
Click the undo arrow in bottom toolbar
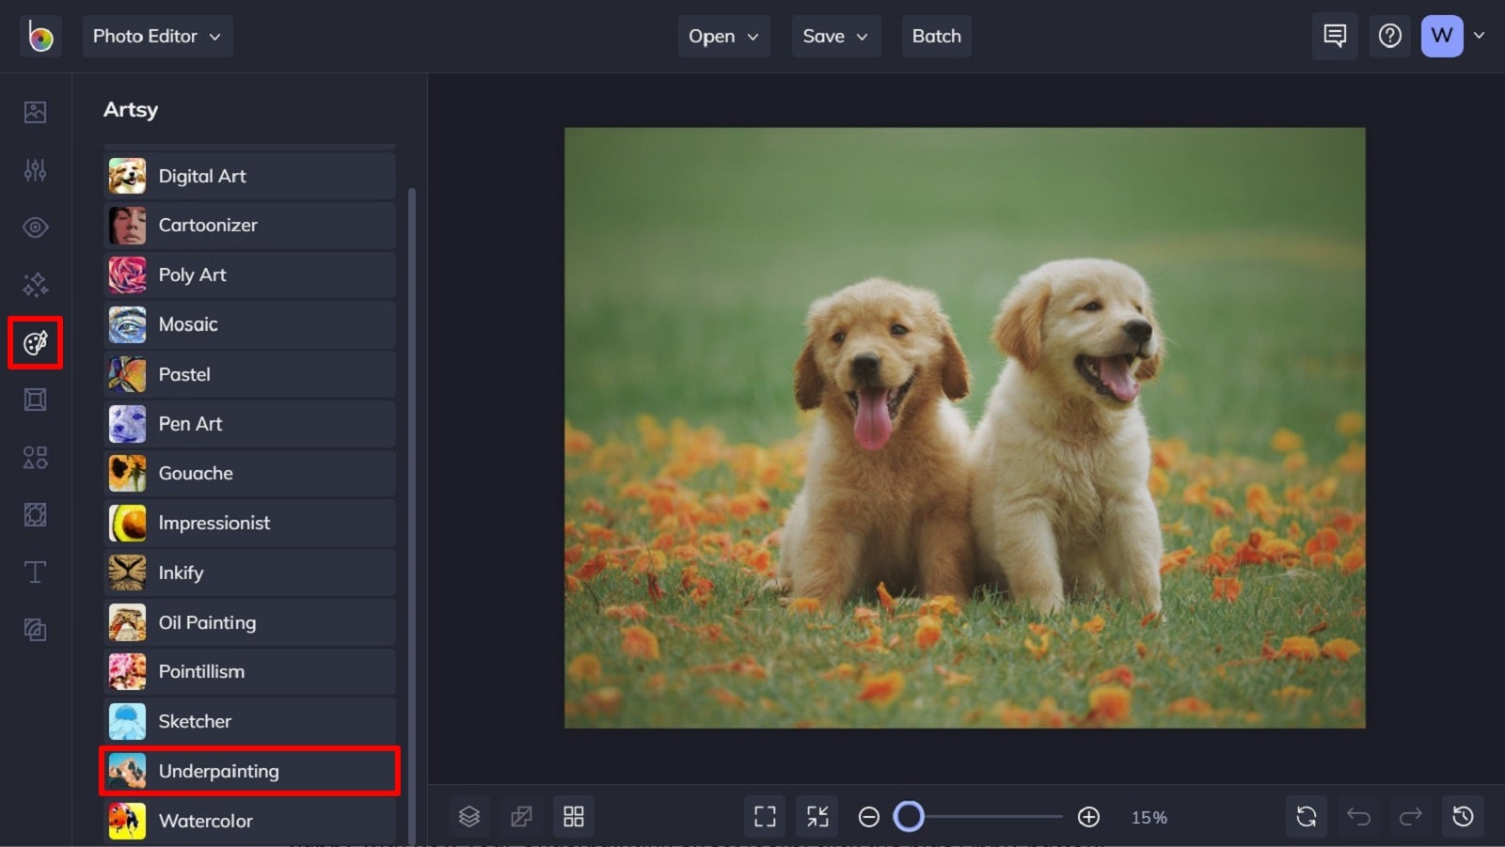pyautogui.click(x=1357, y=816)
